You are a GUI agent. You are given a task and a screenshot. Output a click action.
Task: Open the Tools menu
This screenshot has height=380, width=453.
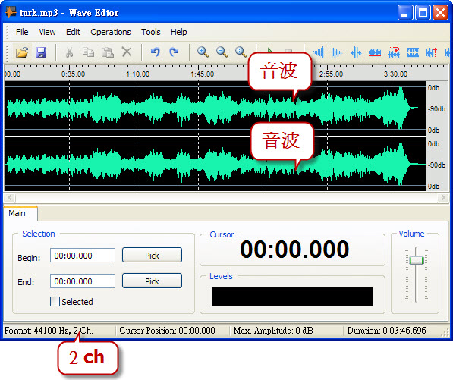point(151,32)
